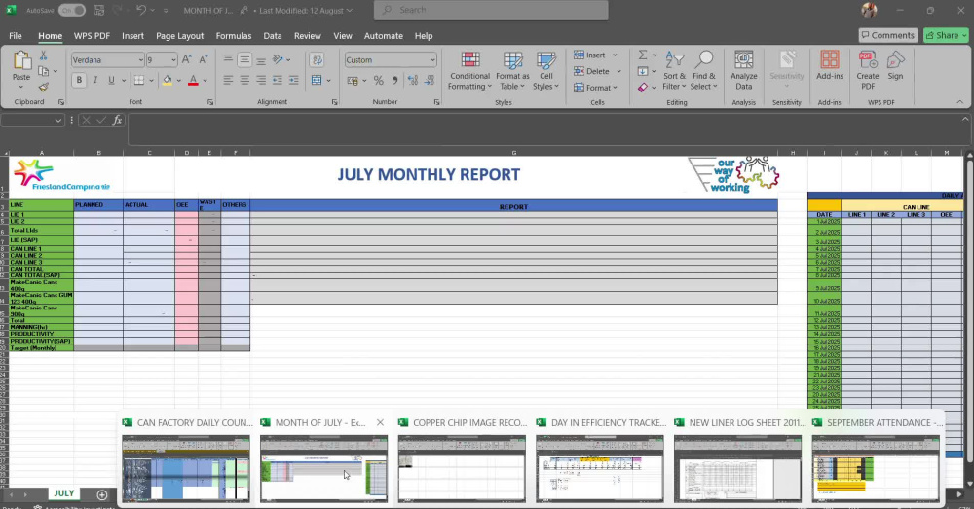Viewport: 974px width, 509px height.
Task: Open the font size dropdown
Action: pyautogui.click(x=172, y=60)
